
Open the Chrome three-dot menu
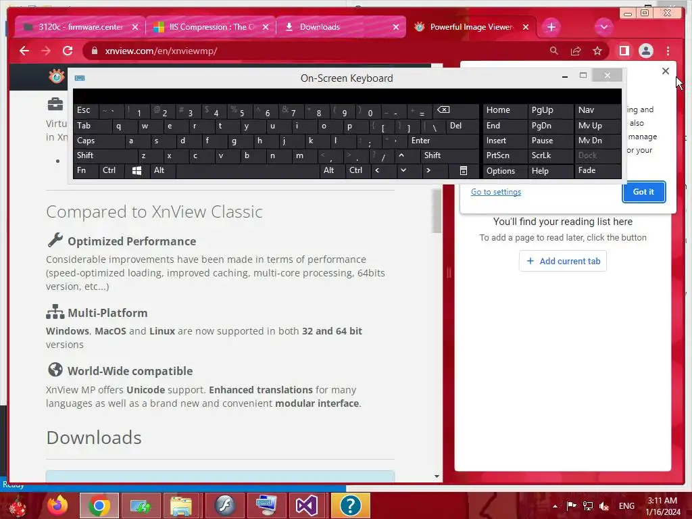668,51
